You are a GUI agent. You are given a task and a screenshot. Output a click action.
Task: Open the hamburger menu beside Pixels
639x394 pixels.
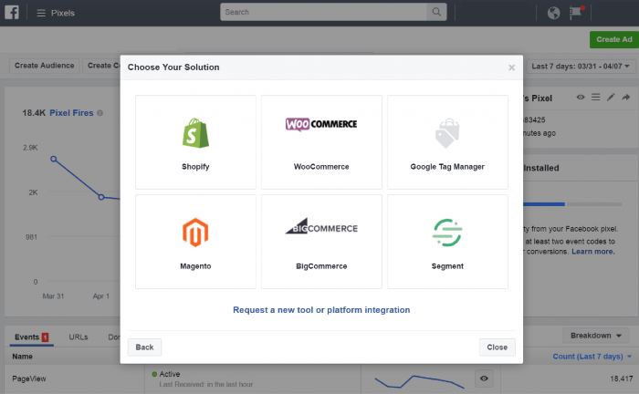pos(41,13)
